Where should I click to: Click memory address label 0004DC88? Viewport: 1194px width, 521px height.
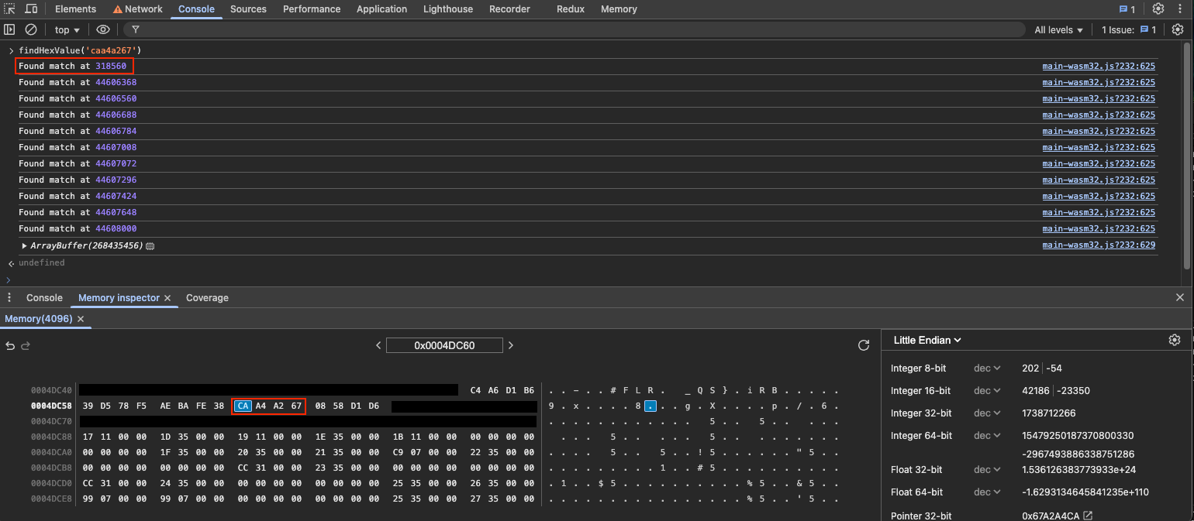coord(50,437)
